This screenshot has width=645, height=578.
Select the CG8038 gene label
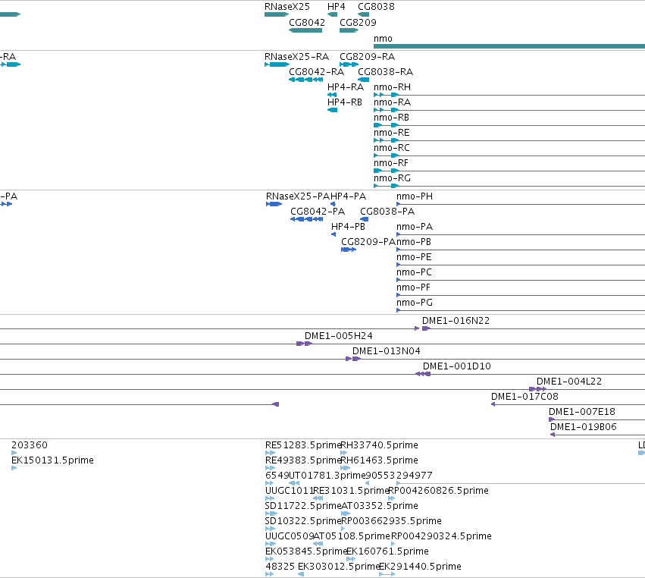pyautogui.click(x=376, y=7)
